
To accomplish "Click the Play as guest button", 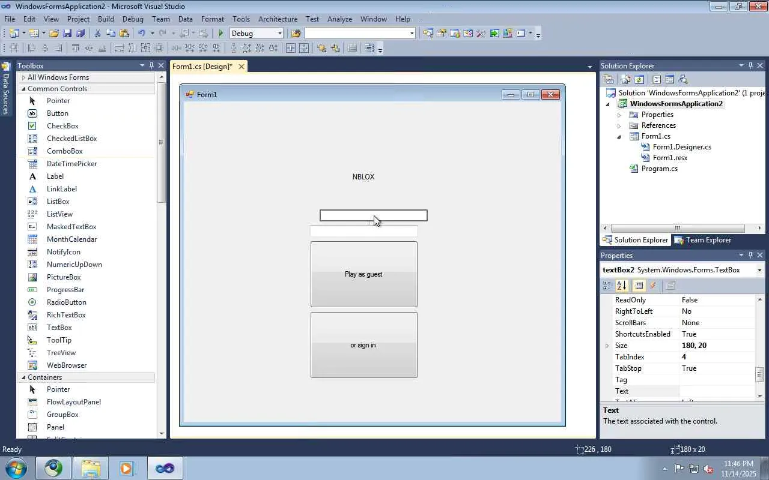I will pyautogui.click(x=364, y=274).
